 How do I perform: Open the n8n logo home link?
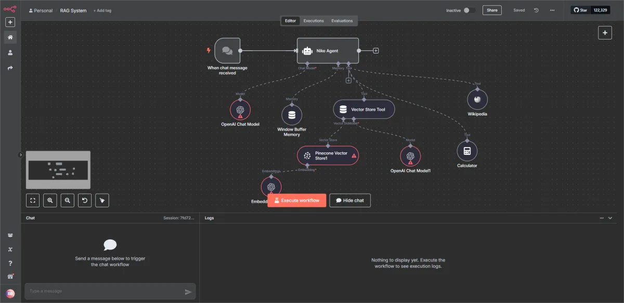(10, 8)
